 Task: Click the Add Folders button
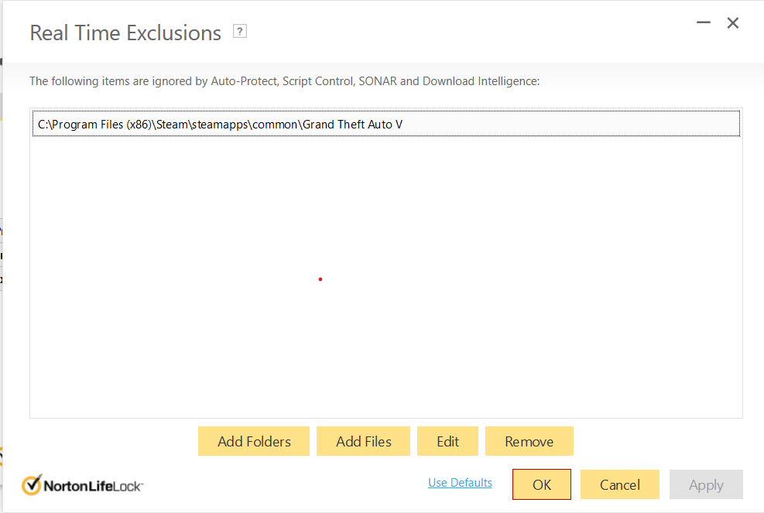(x=254, y=441)
